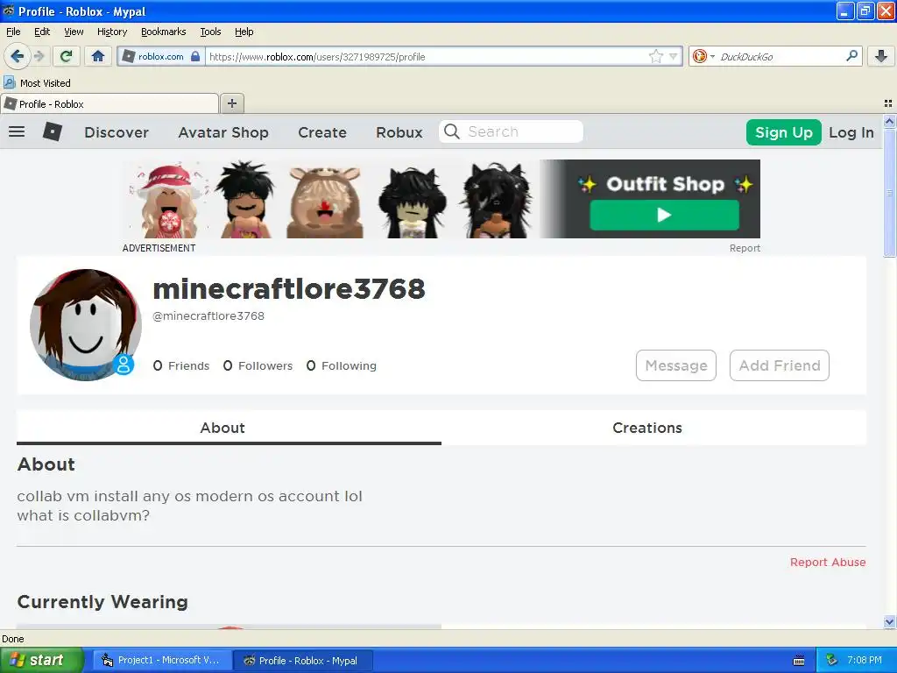This screenshot has height=673, width=897.
Task: Click the page scrollbar down arrow
Action: click(889, 621)
